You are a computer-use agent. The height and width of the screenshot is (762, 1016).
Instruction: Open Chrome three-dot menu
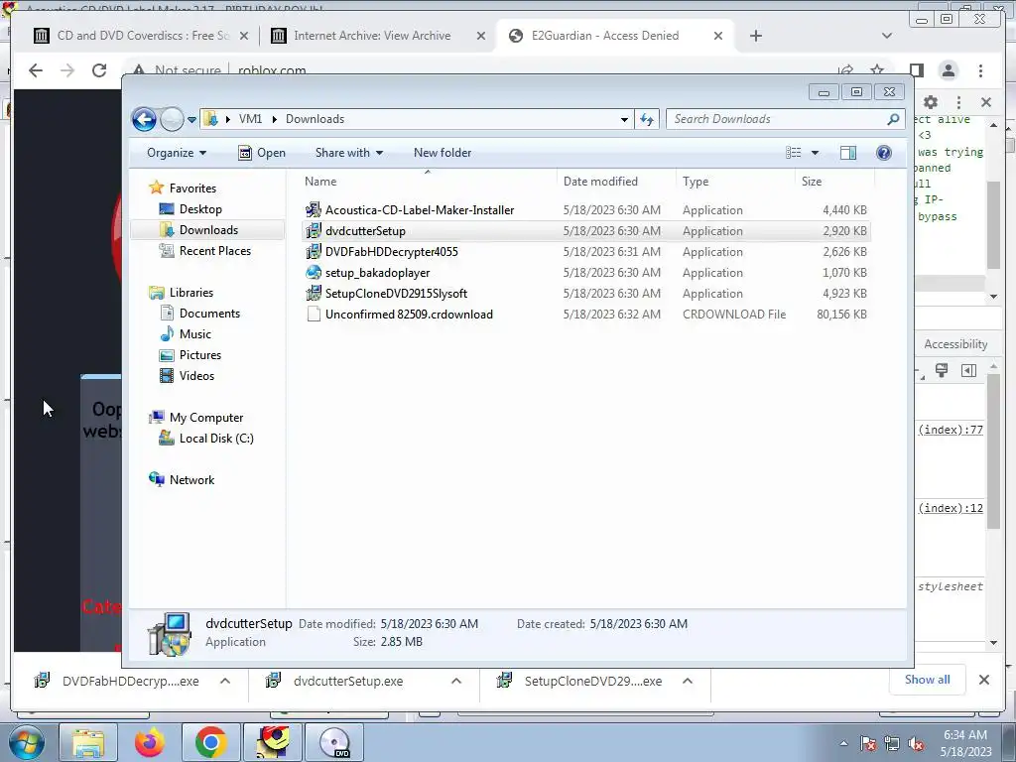coord(980,70)
